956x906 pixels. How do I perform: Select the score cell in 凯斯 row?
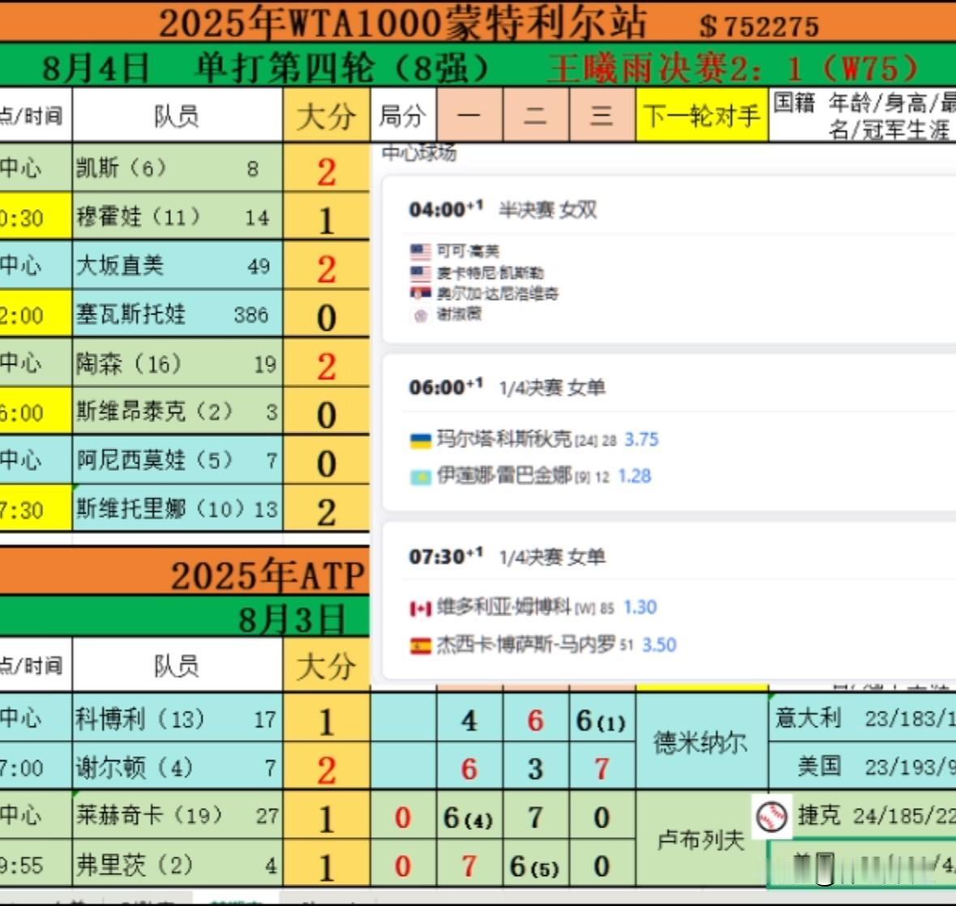point(326,169)
